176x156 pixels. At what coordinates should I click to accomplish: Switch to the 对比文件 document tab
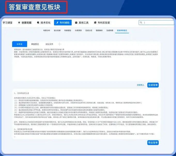[x=49, y=44]
